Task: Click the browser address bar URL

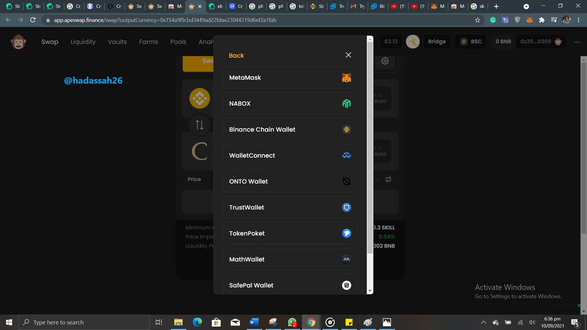Action: point(165,20)
